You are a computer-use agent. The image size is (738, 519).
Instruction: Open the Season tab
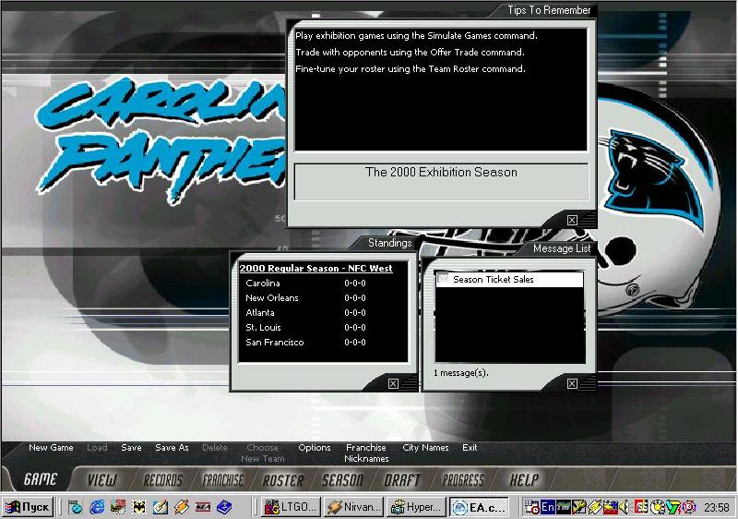342,480
